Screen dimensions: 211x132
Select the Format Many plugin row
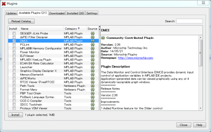pos(53,89)
